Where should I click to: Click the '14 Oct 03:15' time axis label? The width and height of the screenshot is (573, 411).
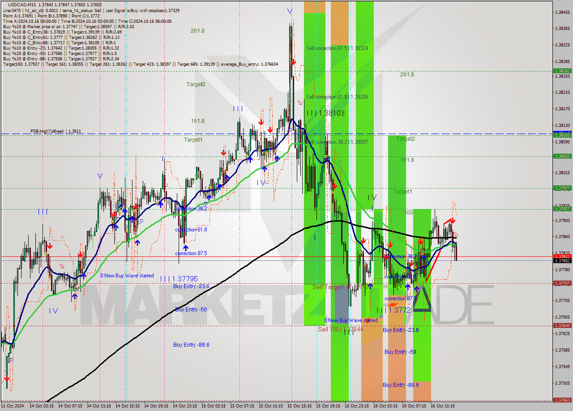(41, 406)
